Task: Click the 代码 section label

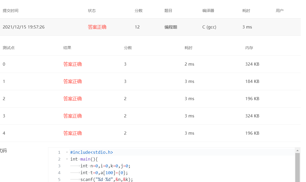Action: (3, 151)
